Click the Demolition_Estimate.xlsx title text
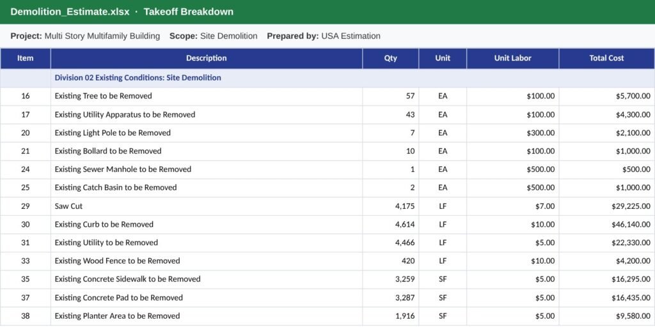655x327 pixels. 70,11
